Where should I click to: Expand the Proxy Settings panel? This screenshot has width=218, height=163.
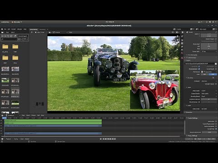(192, 136)
